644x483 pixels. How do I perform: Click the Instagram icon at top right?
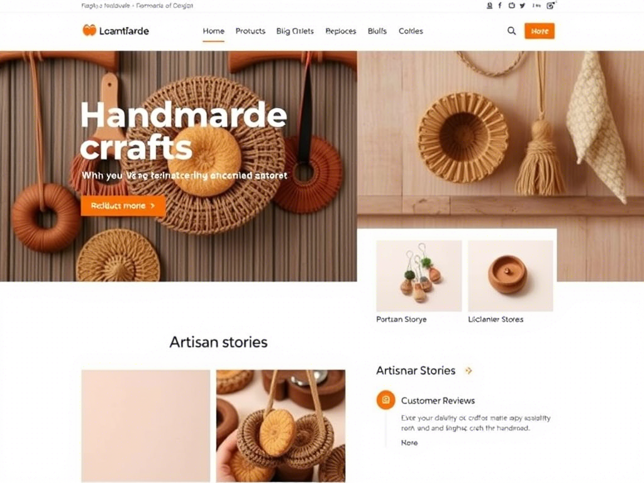[550, 5]
